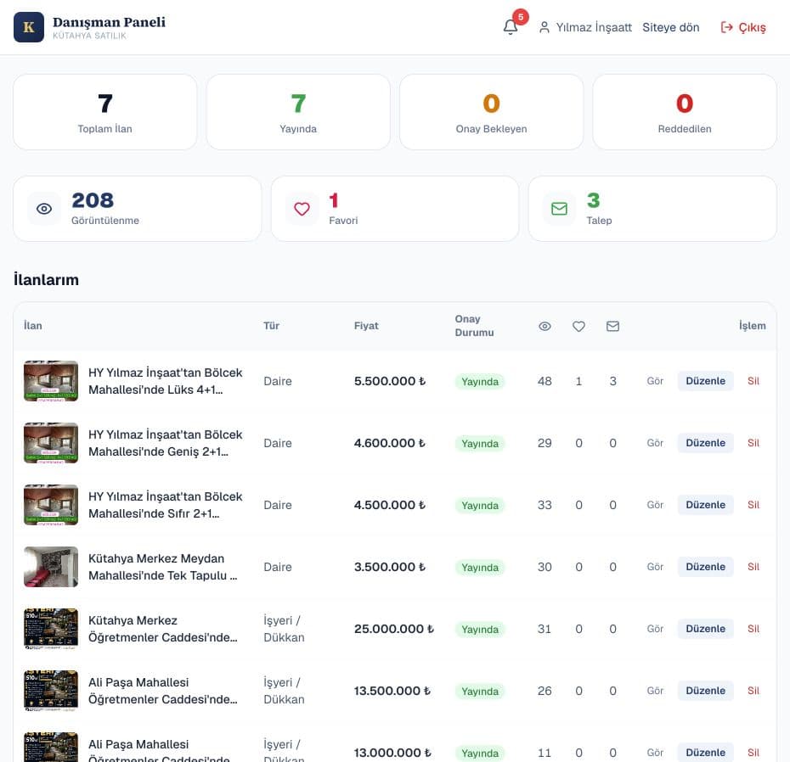Click Düzenle for the 4.600.000 ₺ listing
This screenshot has width=790, height=762.
705,443
